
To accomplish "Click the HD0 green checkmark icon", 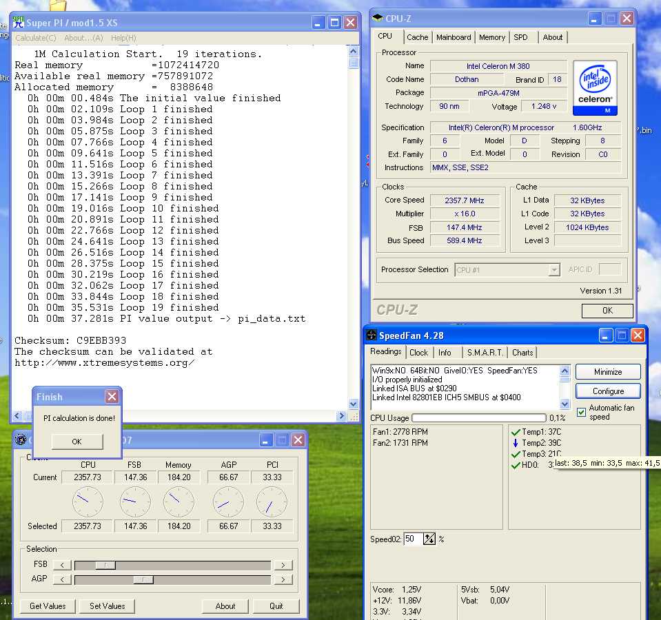I will 515,465.
